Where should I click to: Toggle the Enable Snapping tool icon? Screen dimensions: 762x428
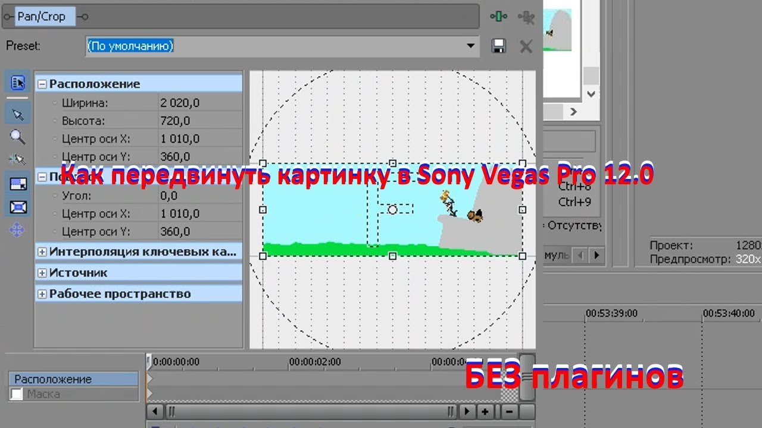tap(18, 160)
